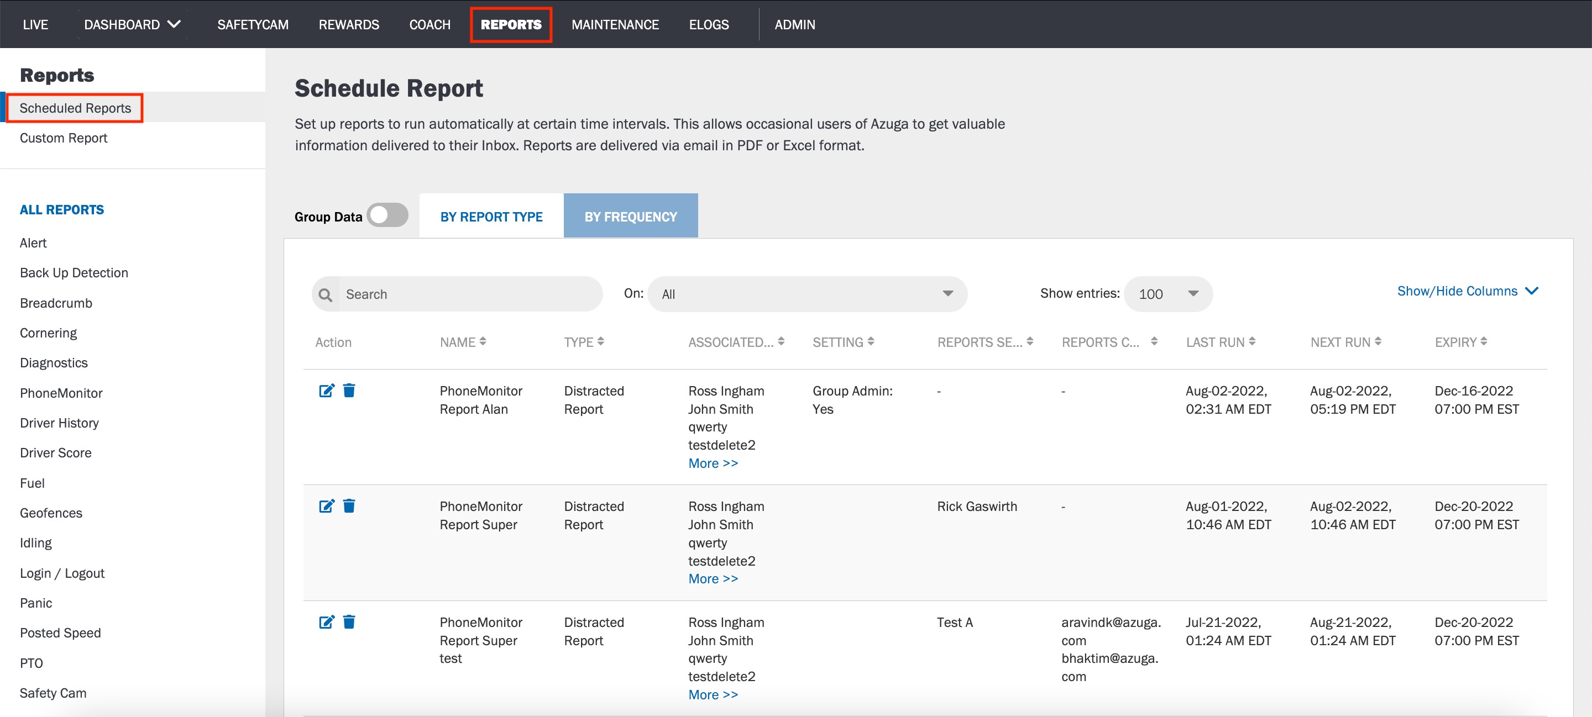Sort by the REPORTS C... column arrows

coord(1154,341)
